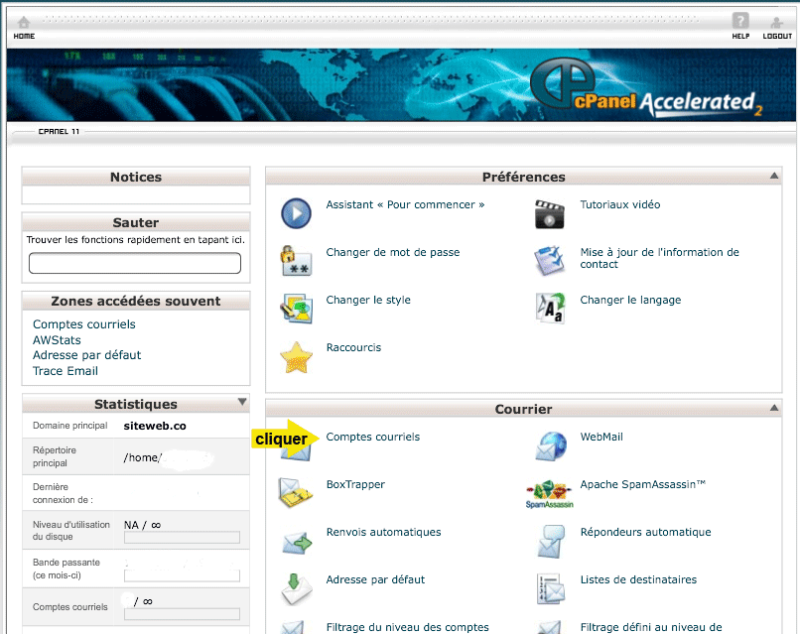
Task: Open the Help icon in header
Action: [x=739, y=21]
